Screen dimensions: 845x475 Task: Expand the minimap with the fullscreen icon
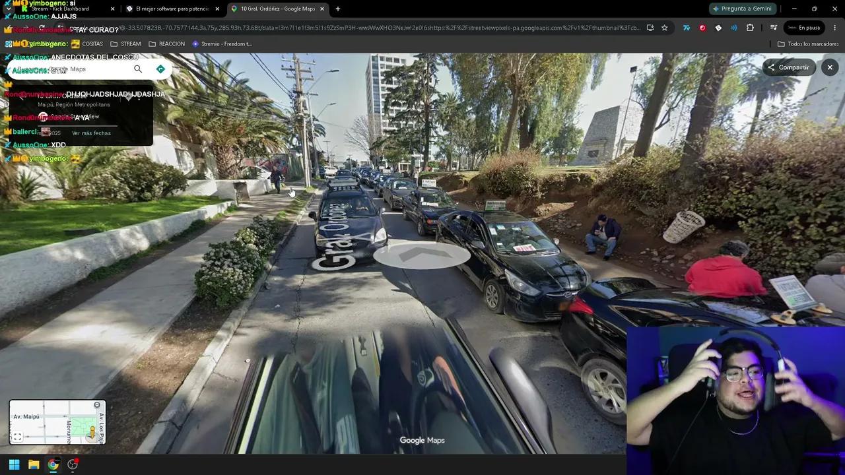coord(17,437)
